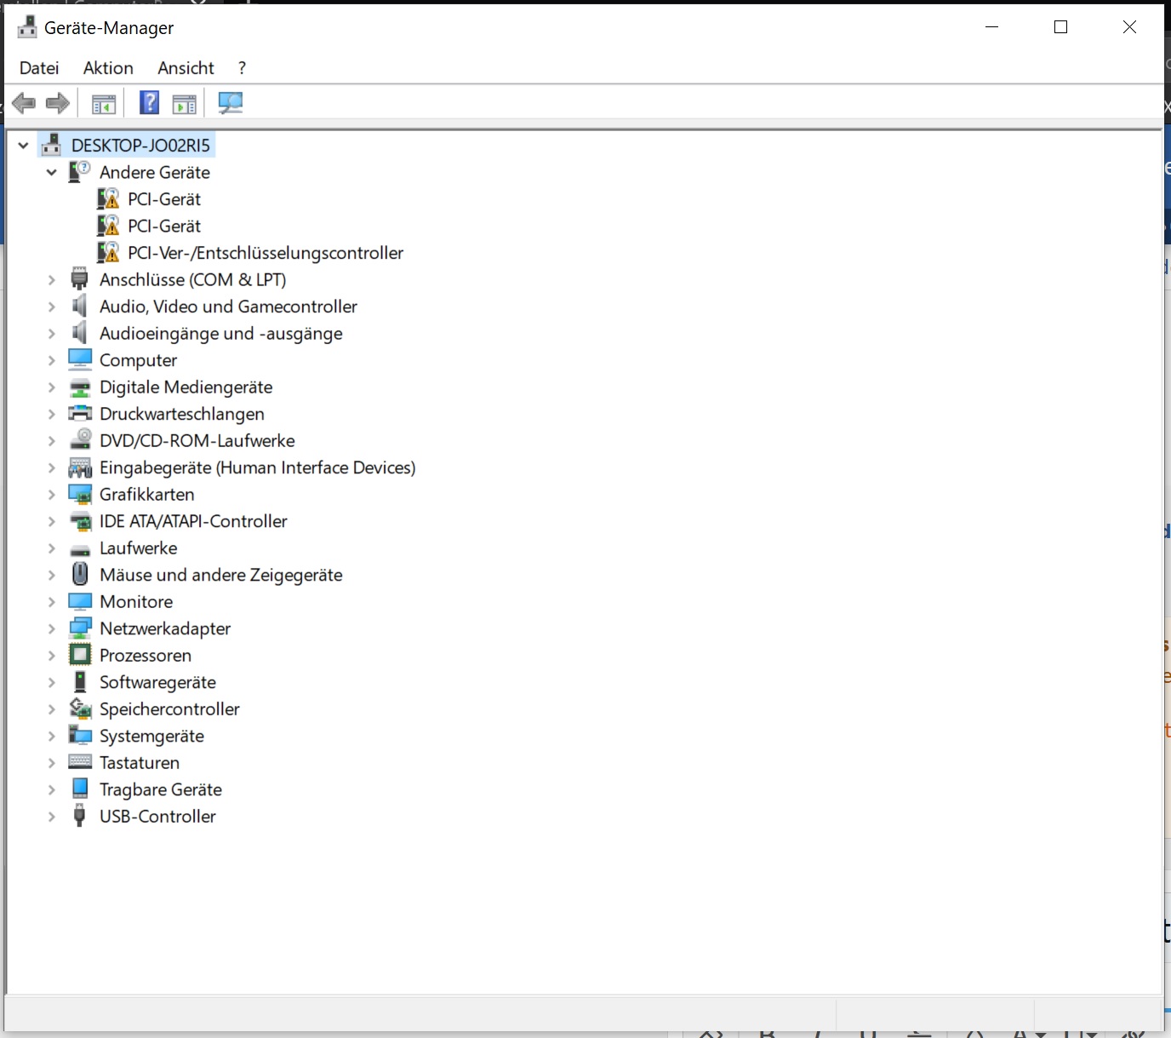
Task: Select the Softwaregeräte label
Action: tap(157, 682)
